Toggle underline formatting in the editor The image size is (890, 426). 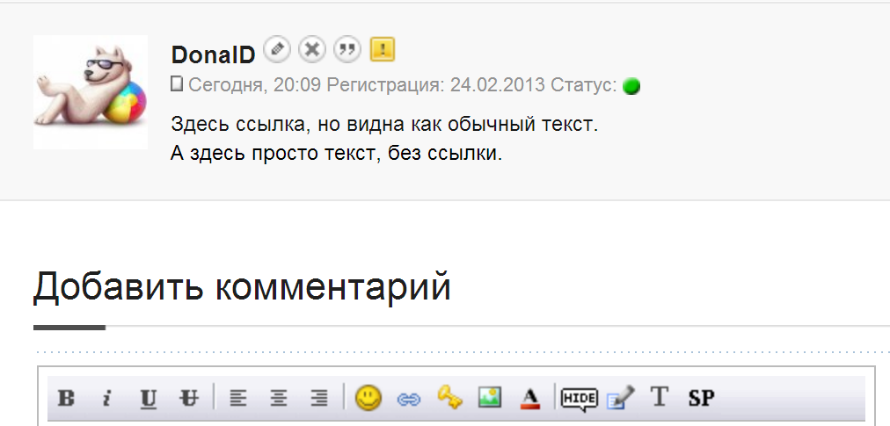pyautogui.click(x=148, y=399)
